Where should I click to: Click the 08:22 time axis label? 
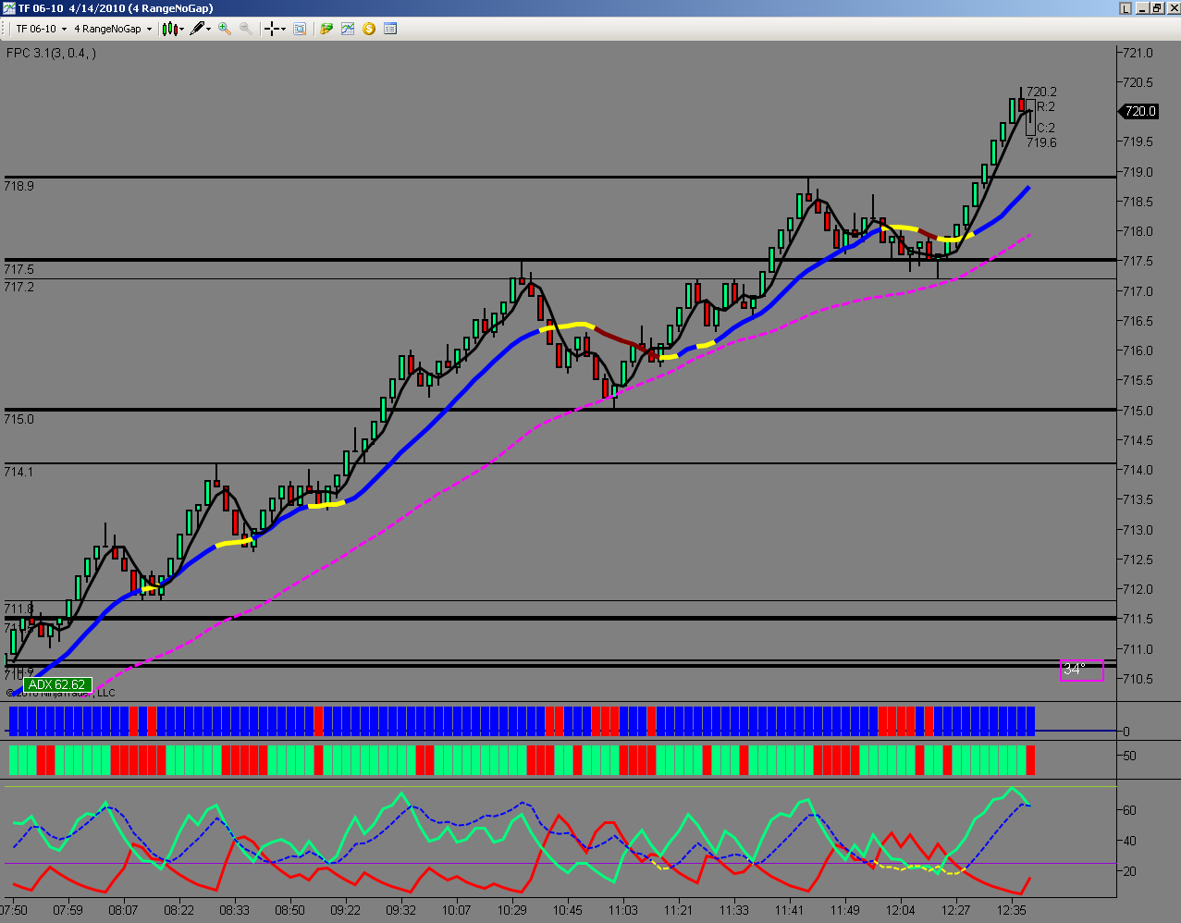pos(178,910)
